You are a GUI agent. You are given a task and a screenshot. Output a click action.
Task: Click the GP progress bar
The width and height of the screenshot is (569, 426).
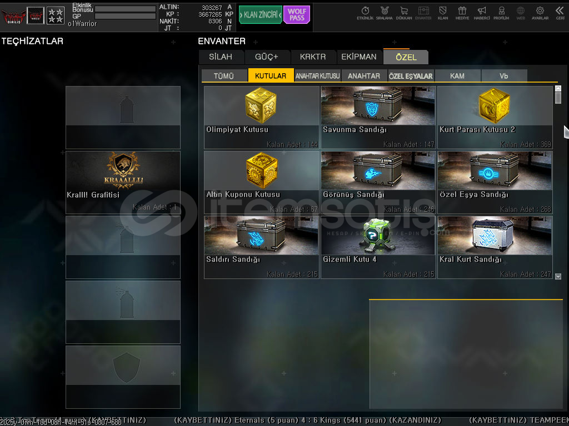click(x=125, y=16)
